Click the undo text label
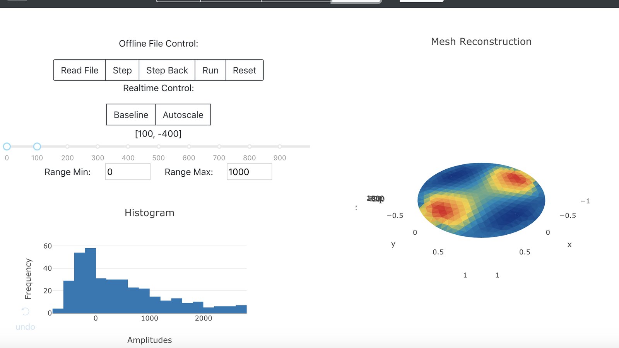Image resolution: width=619 pixels, height=348 pixels. point(25,327)
